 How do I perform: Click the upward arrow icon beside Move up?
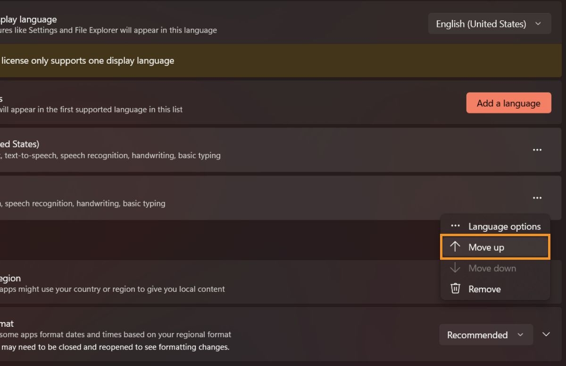455,247
